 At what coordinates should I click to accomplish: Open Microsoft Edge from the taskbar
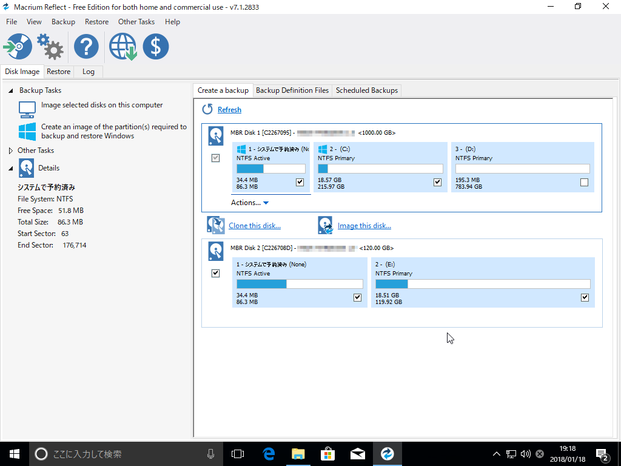(269, 454)
